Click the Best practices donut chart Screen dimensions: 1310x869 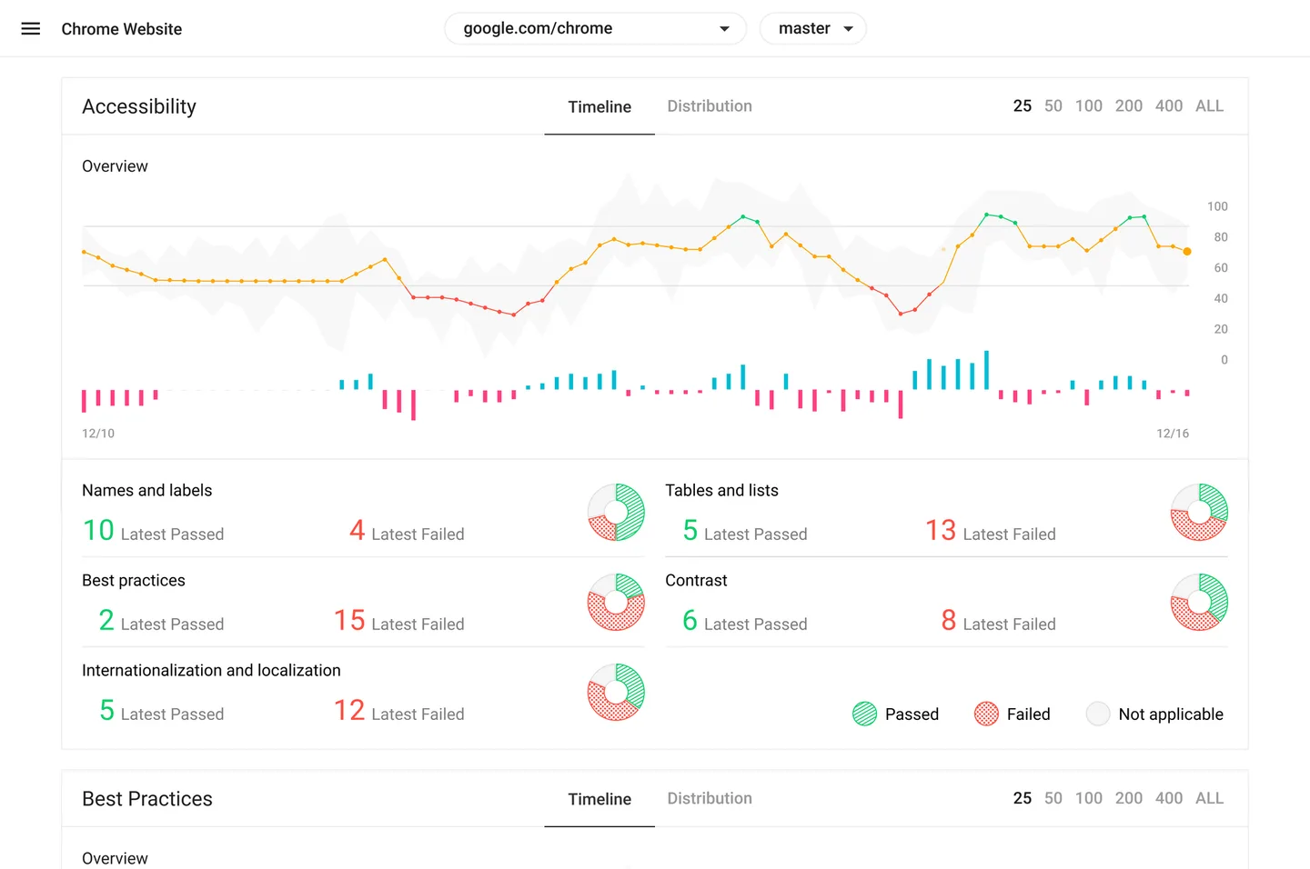click(616, 603)
